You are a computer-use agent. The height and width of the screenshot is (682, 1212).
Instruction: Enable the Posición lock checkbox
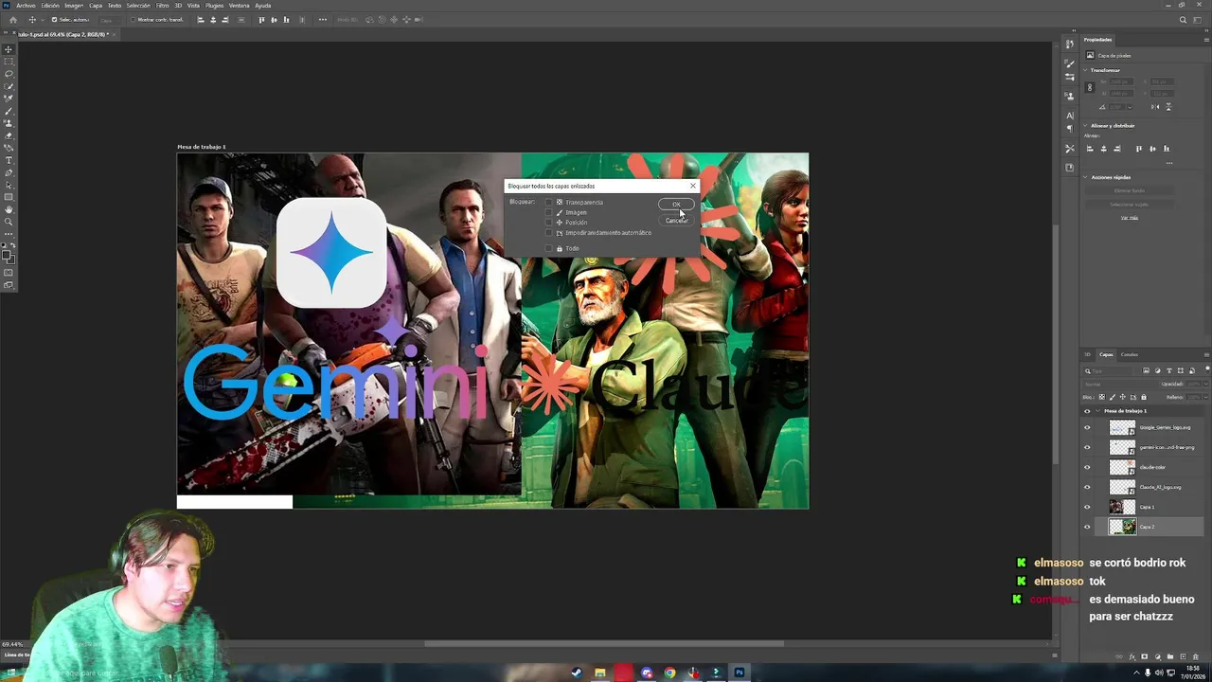tap(548, 223)
